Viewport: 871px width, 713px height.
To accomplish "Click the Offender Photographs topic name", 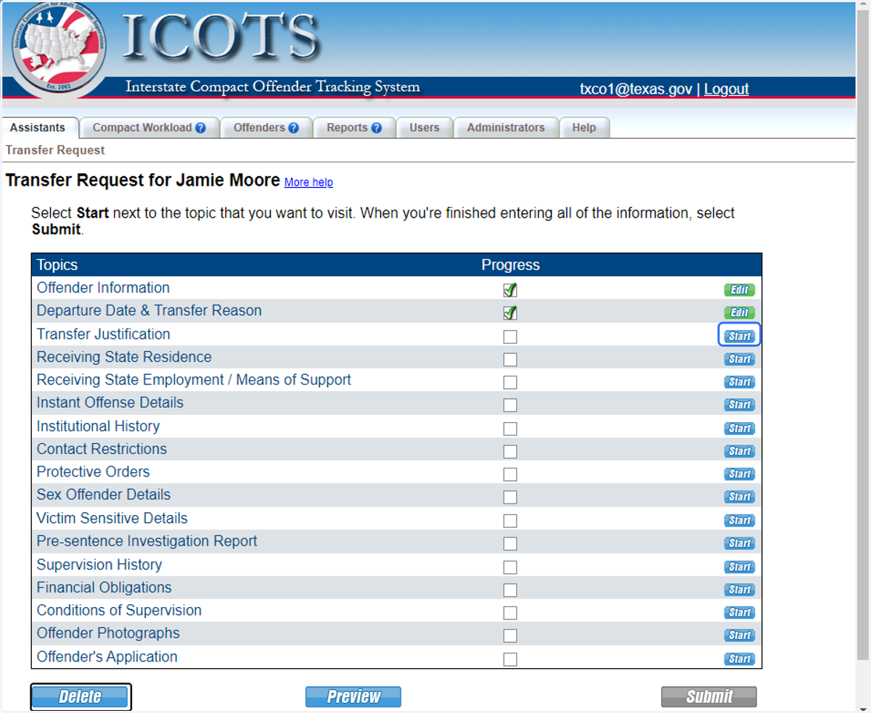I will 108,633.
